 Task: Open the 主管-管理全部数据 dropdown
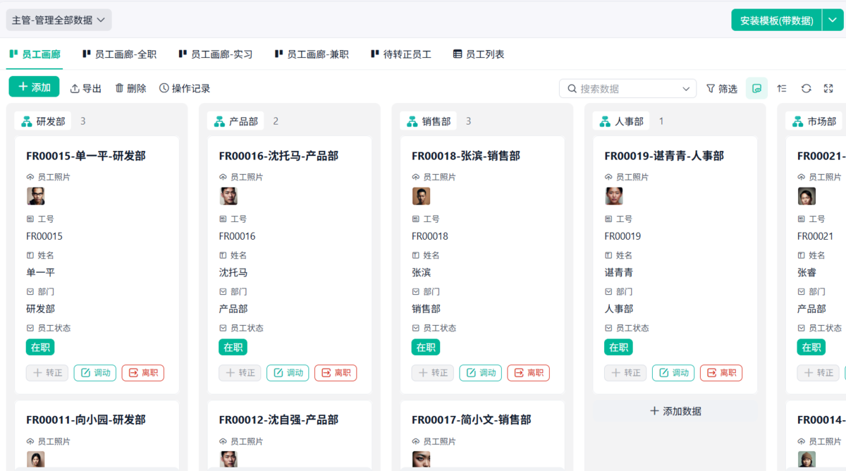[x=58, y=20]
